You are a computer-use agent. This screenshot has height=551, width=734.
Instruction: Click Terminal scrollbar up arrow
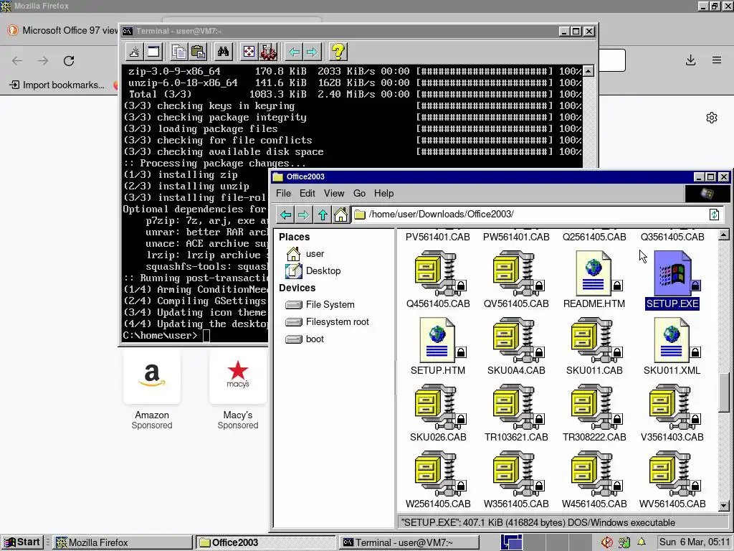click(x=588, y=71)
